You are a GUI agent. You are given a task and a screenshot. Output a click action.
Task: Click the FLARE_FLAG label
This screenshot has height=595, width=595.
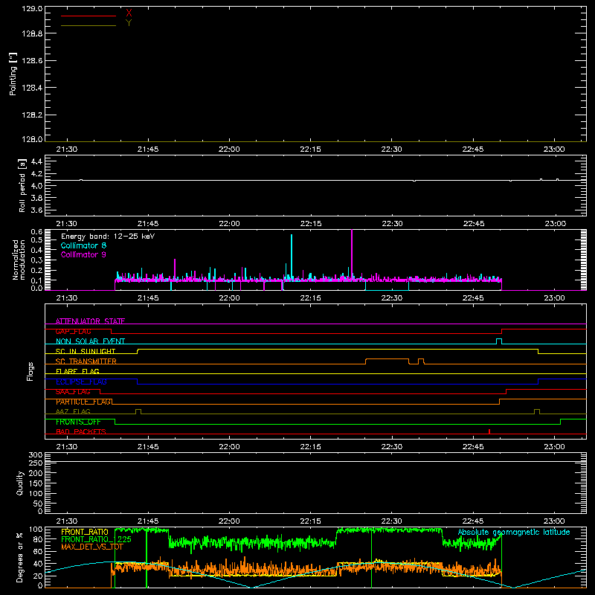(77, 371)
